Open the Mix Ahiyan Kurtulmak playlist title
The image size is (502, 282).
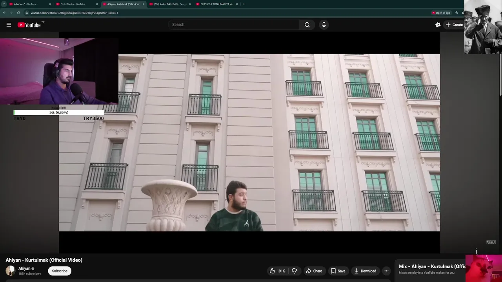432,267
